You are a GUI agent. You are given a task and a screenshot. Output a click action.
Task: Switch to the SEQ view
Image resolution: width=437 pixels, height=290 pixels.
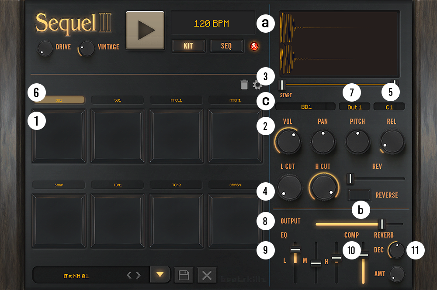(x=226, y=46)
